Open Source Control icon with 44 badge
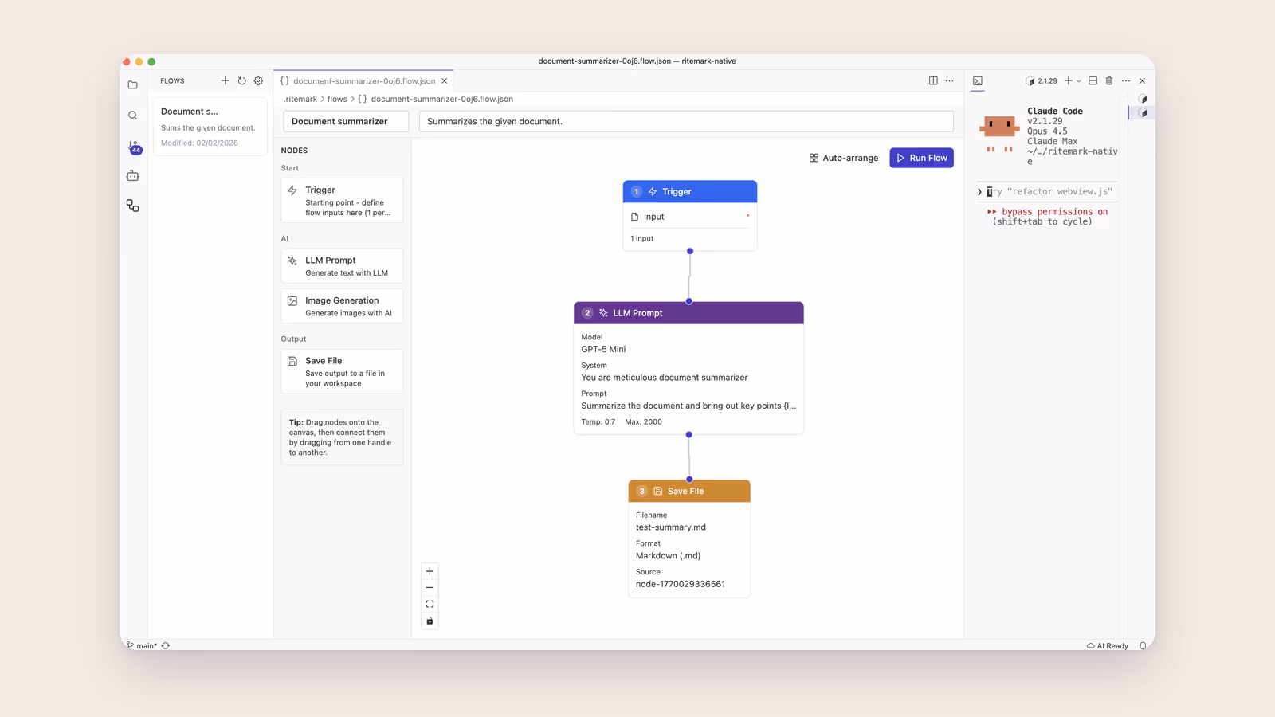Screen dimensions: 1275x717 coord(134,147)
